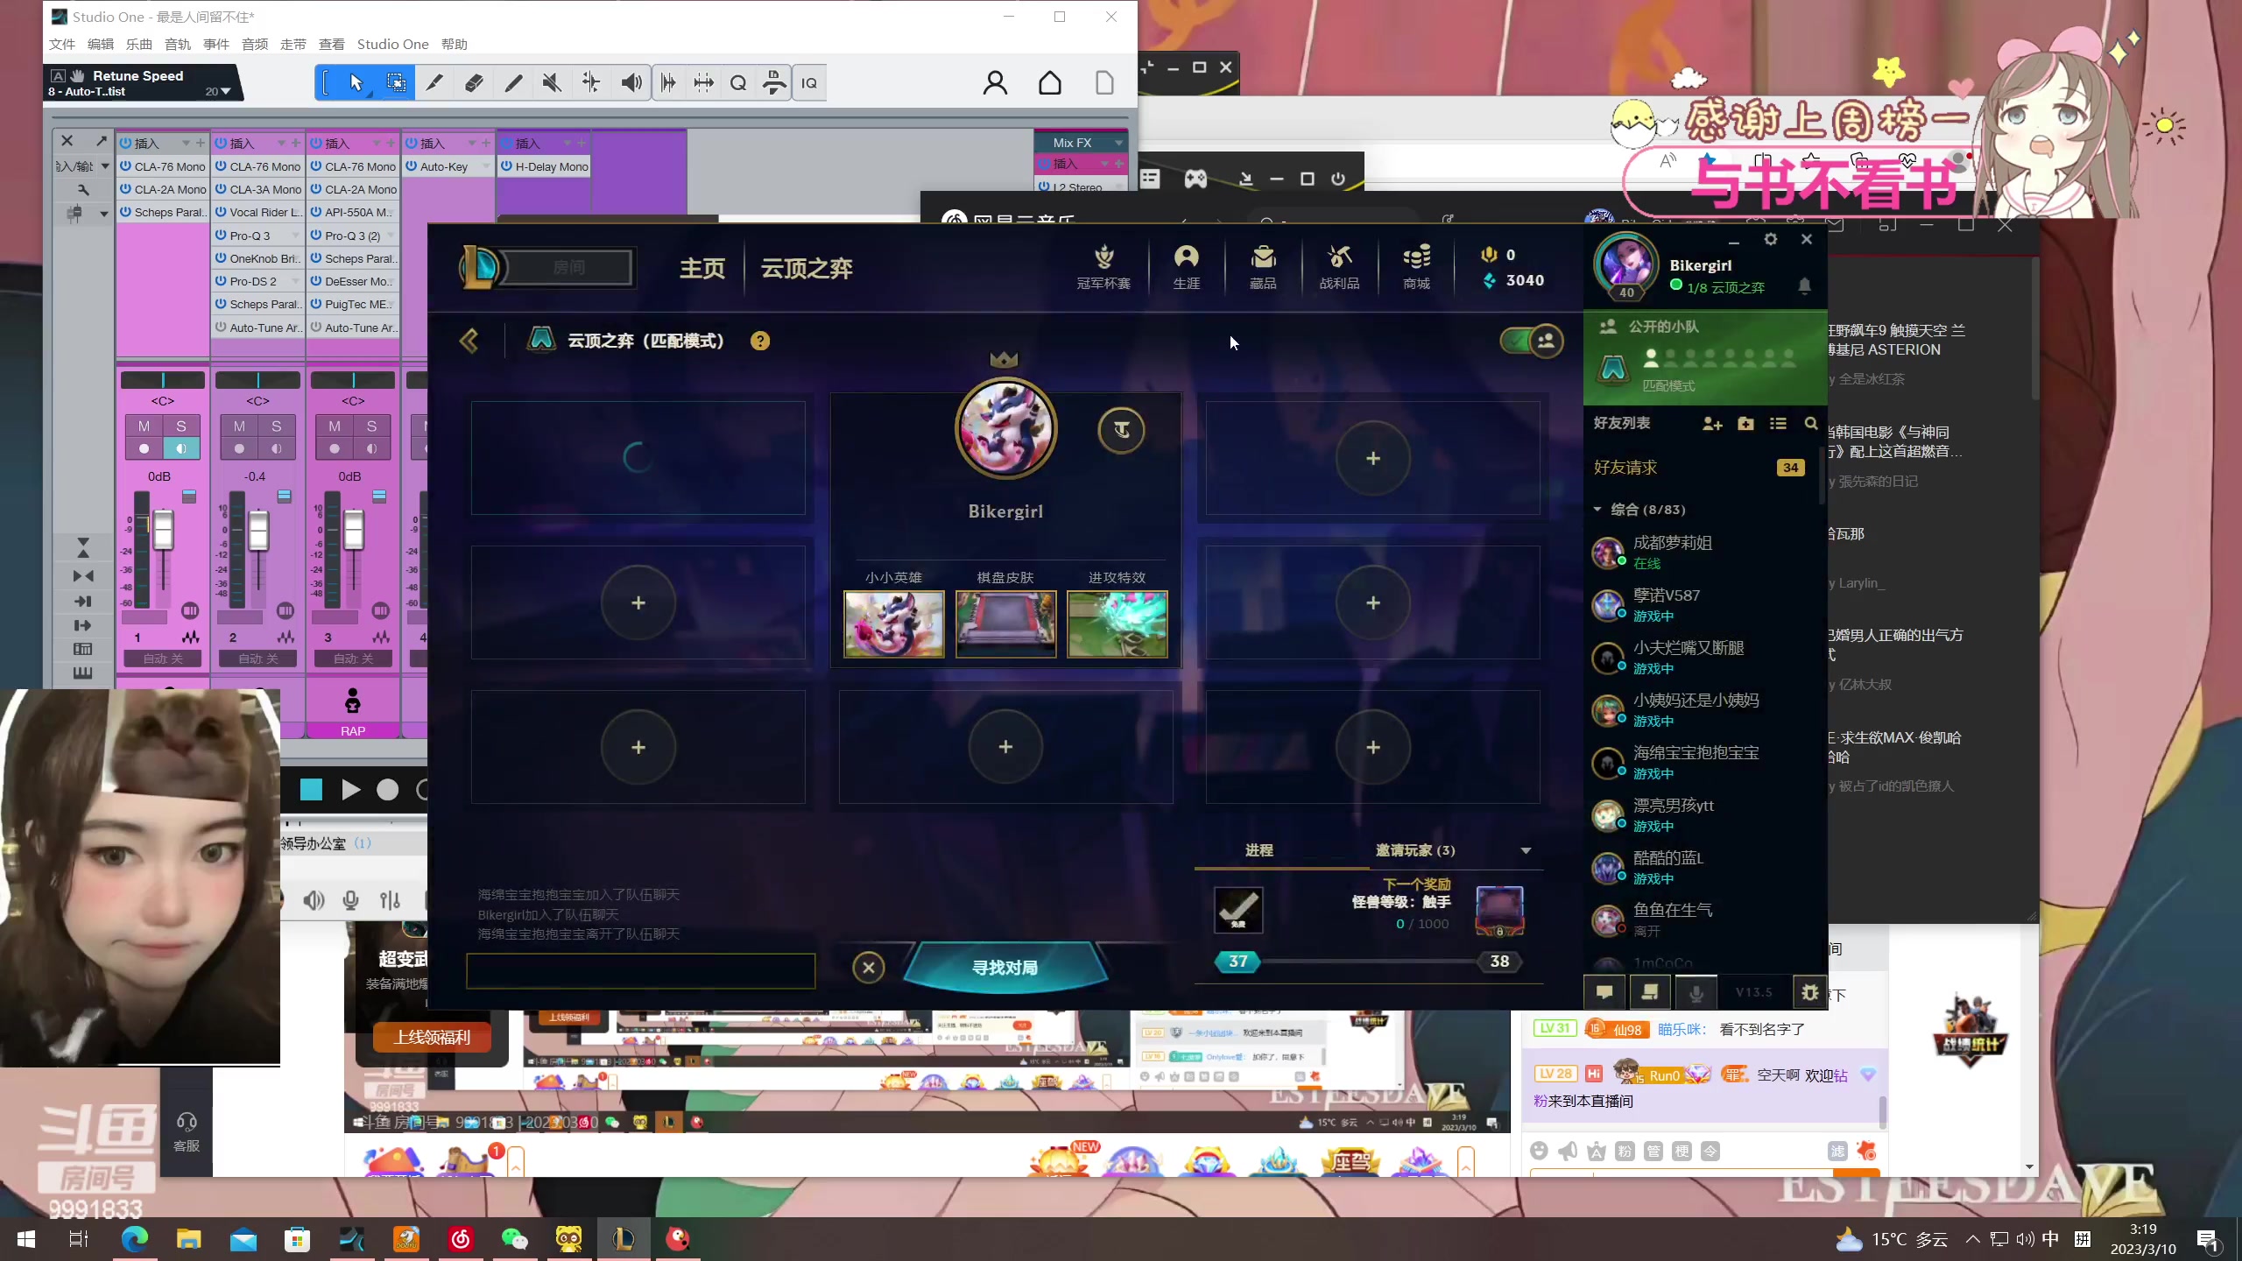Viewport: 2242px width, 1261px height.
Task: Click the add friend icon in 好友列表
Action: click(1712, 424)
